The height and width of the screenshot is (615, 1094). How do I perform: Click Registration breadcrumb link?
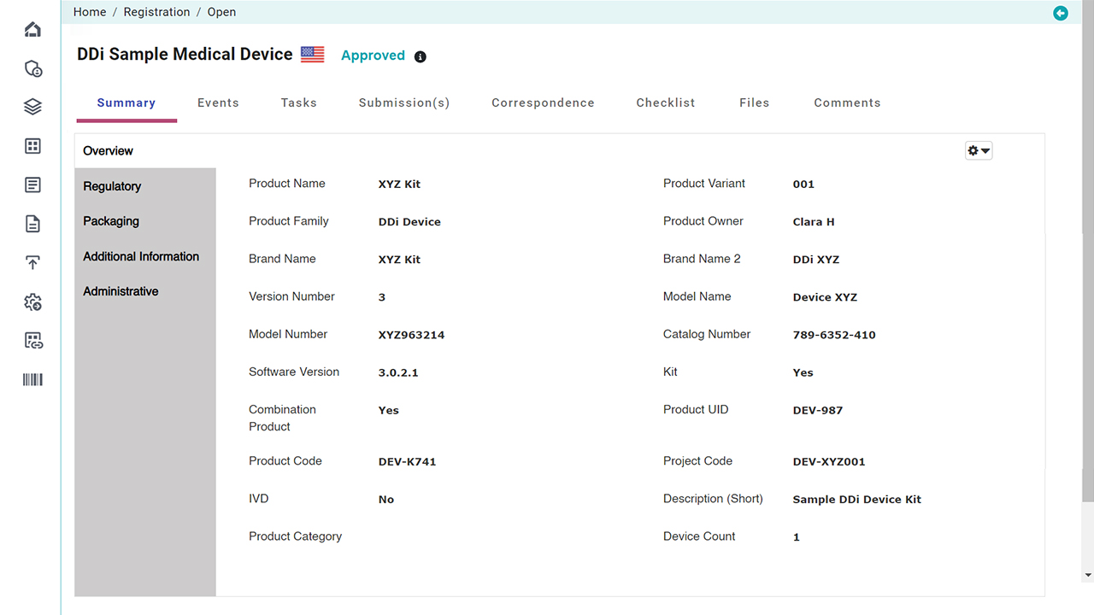coord(156,12)
